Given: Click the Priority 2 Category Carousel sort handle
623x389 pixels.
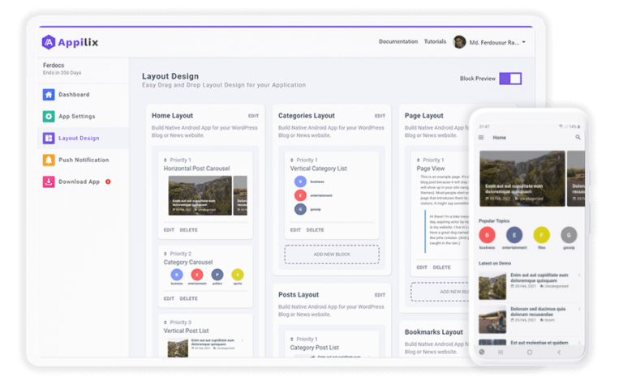Looking at the screenshot, I should click(x=165, y=254).
